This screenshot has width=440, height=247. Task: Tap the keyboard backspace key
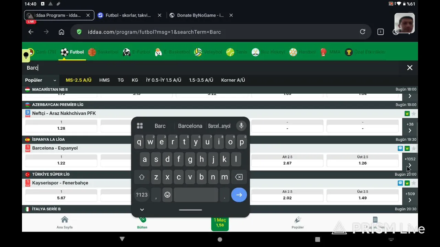pos(239,177)
